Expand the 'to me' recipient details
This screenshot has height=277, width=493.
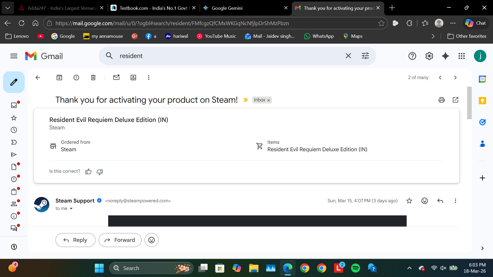tap(71, 209)
